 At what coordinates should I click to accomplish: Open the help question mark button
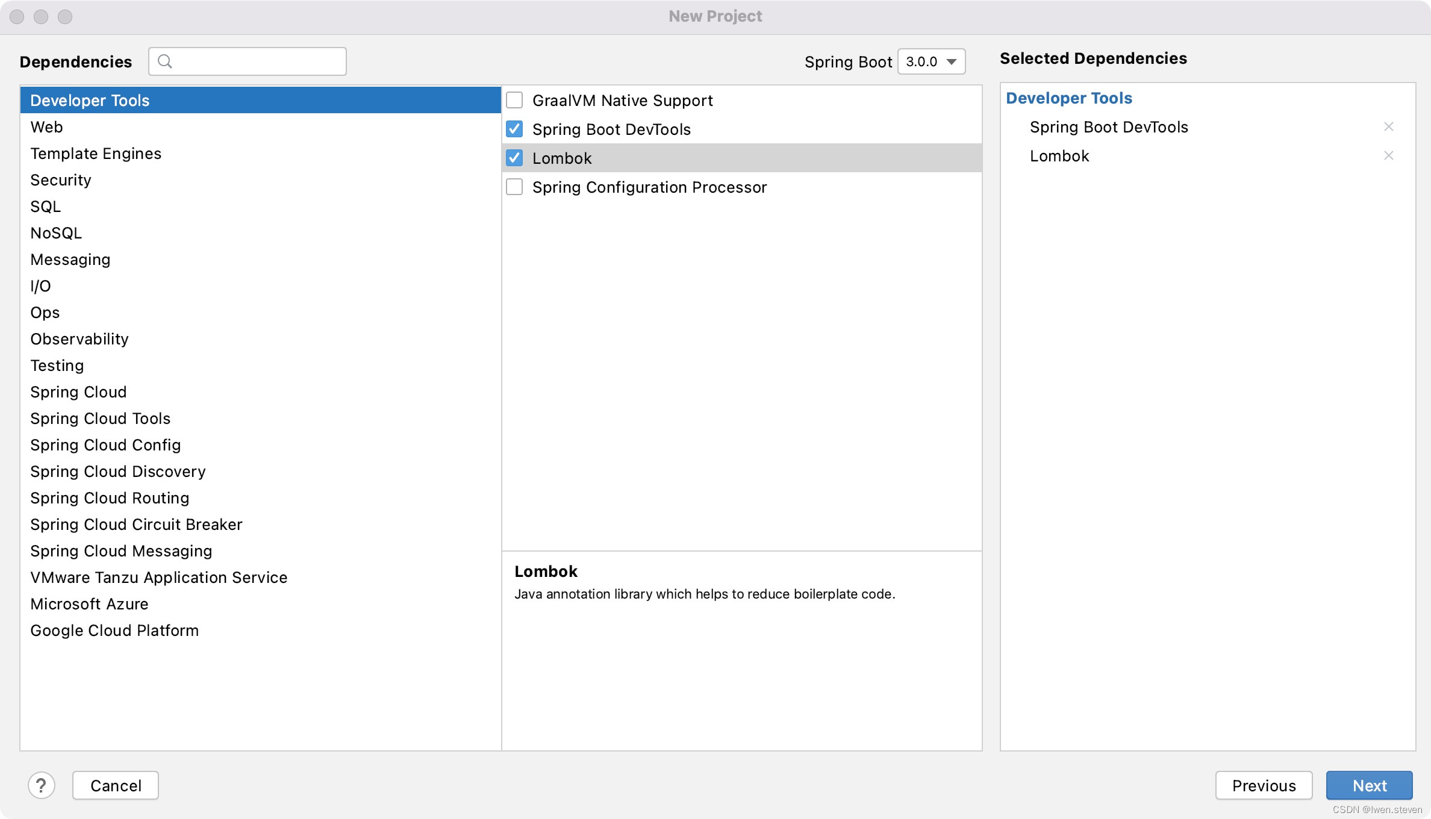point(42,785)
